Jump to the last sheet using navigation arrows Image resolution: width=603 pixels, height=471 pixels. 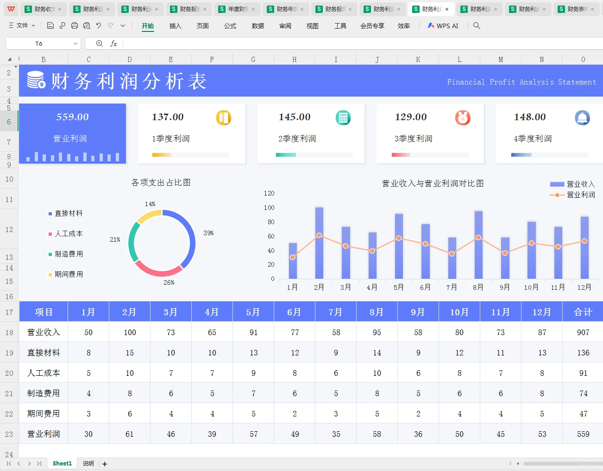[39, 463]
